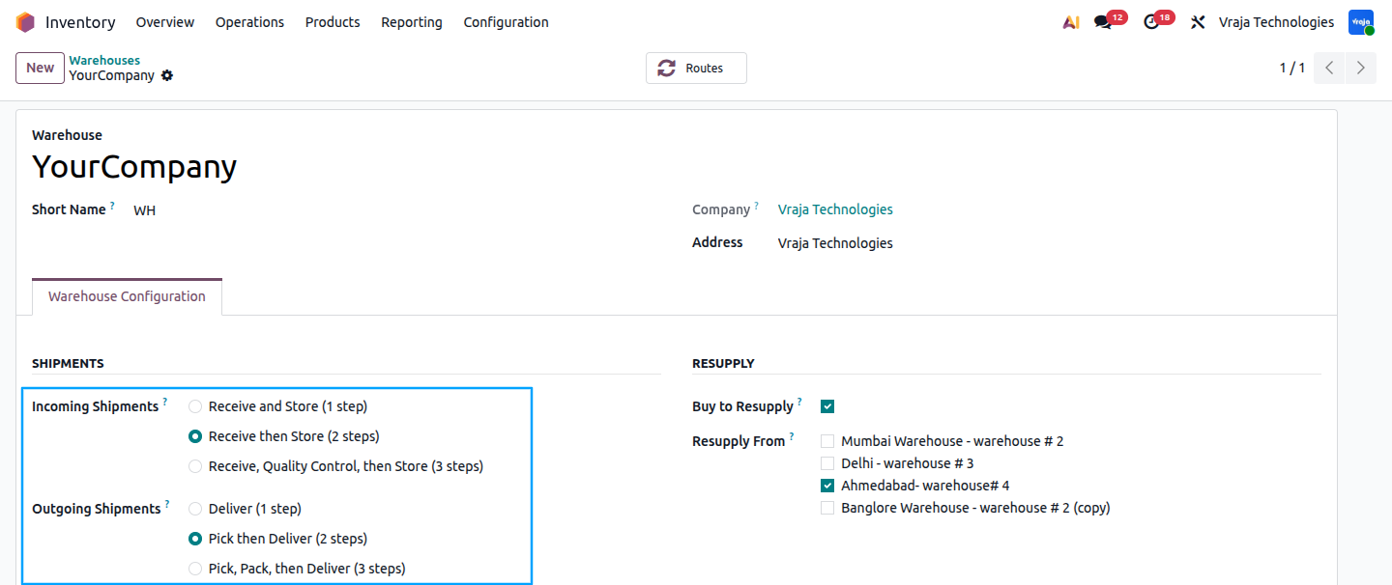Viewport: 1392px width, 585px height.
Task: Open the messages icon with 12 badge
Action: pyautogui.click(x=1103, y=22)
